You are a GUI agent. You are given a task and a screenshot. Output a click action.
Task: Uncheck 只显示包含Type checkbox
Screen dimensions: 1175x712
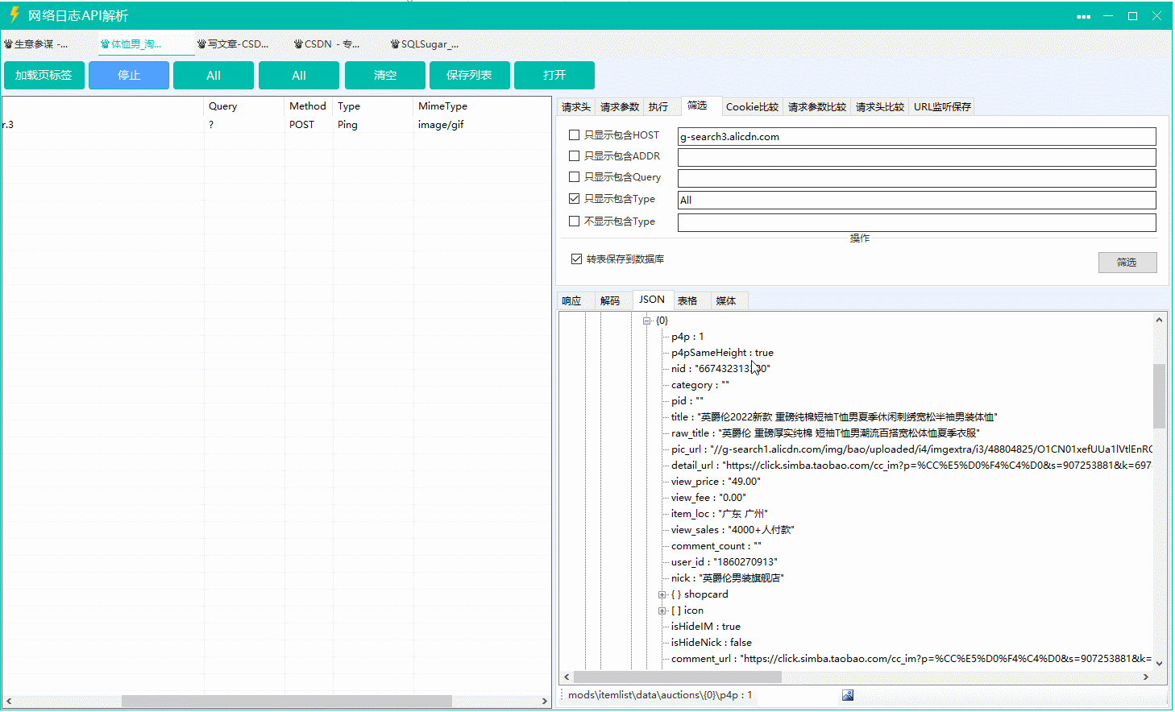pos(575,199)
